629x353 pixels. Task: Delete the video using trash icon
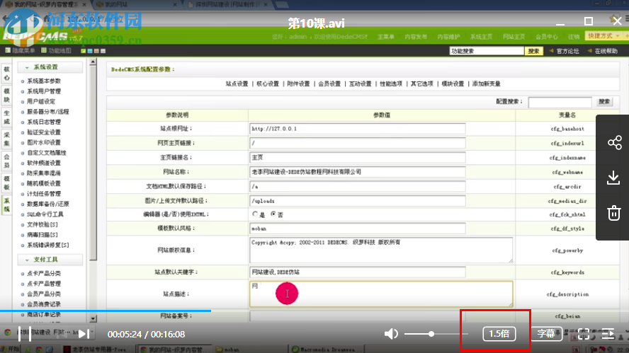point(613,212)
